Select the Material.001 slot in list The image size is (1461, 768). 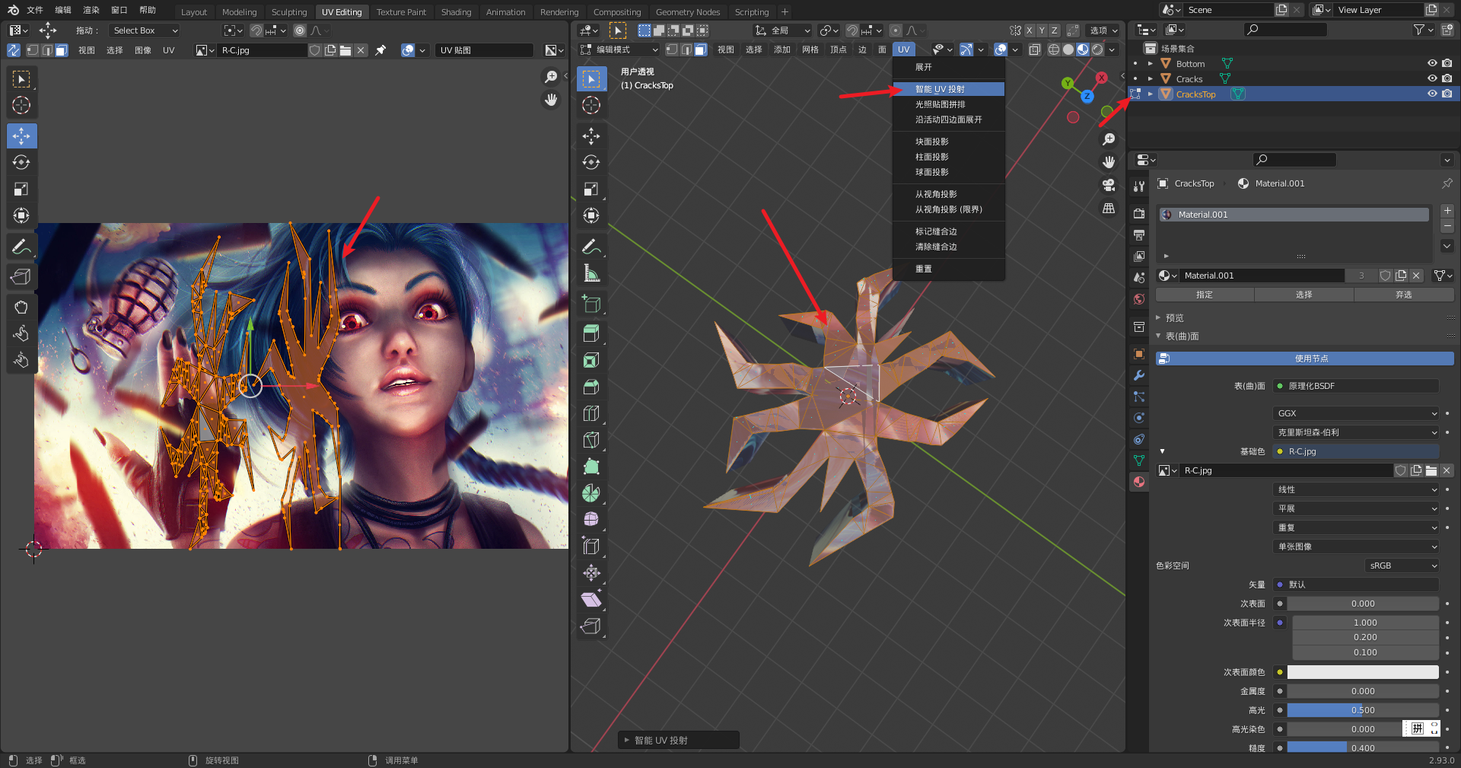pos(1294,215)
